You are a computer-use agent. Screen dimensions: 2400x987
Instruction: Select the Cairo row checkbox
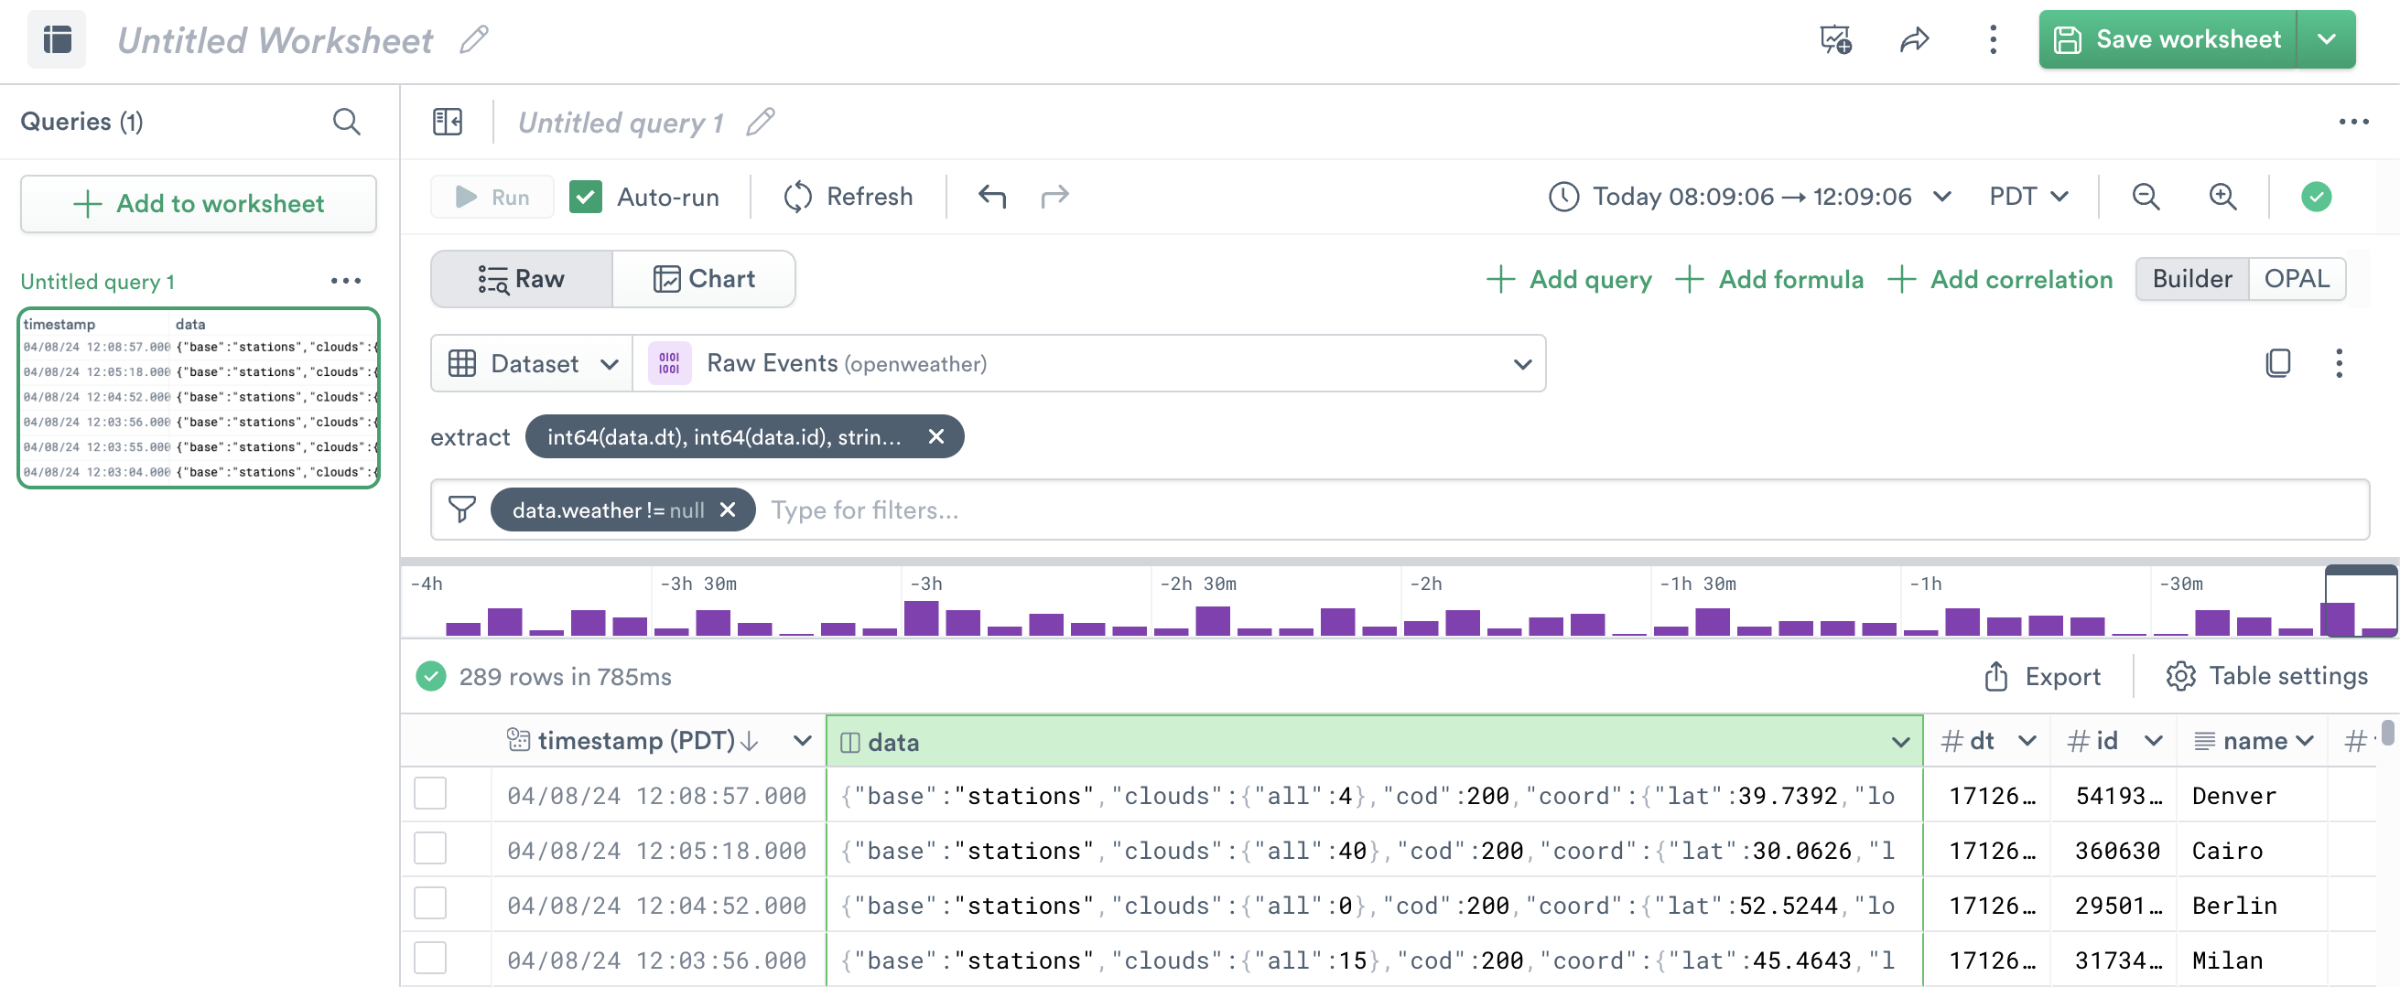coord(429,849)
